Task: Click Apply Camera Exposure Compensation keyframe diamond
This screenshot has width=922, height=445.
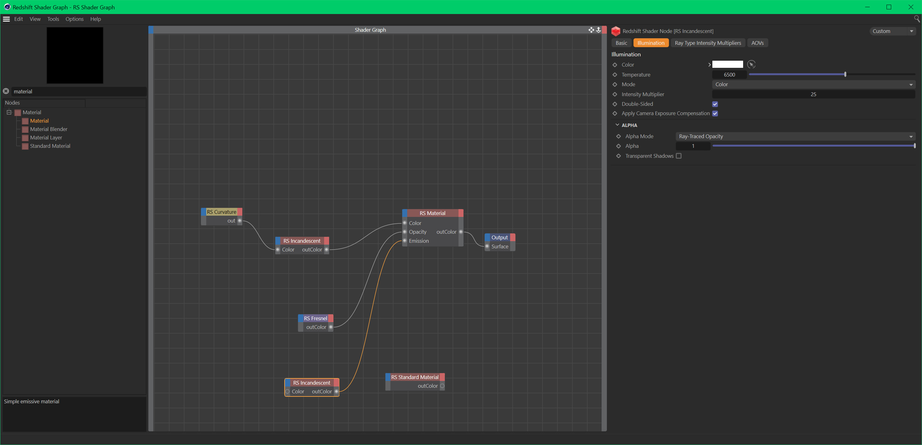Action: (615, 114)
